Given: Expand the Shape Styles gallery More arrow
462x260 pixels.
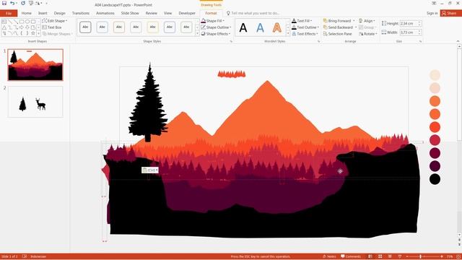Looking at the screenshot, I should pyautogui.click(x=197, y=34).
